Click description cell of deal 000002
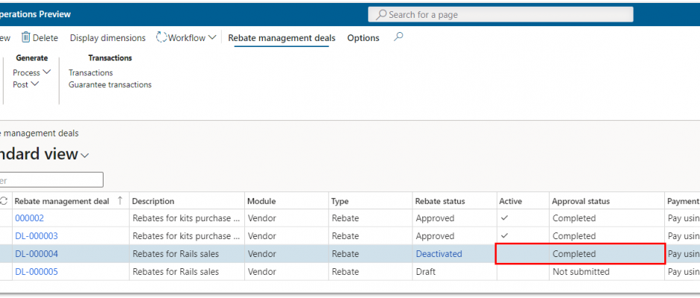This screenshot has height=298, width=700. 187,218
